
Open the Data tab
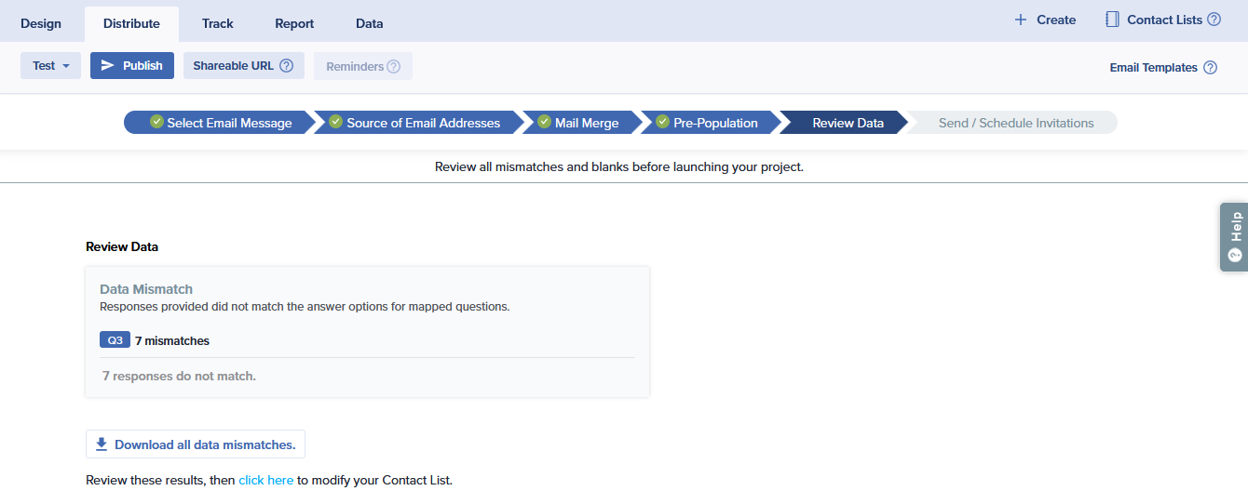[369, 23]
